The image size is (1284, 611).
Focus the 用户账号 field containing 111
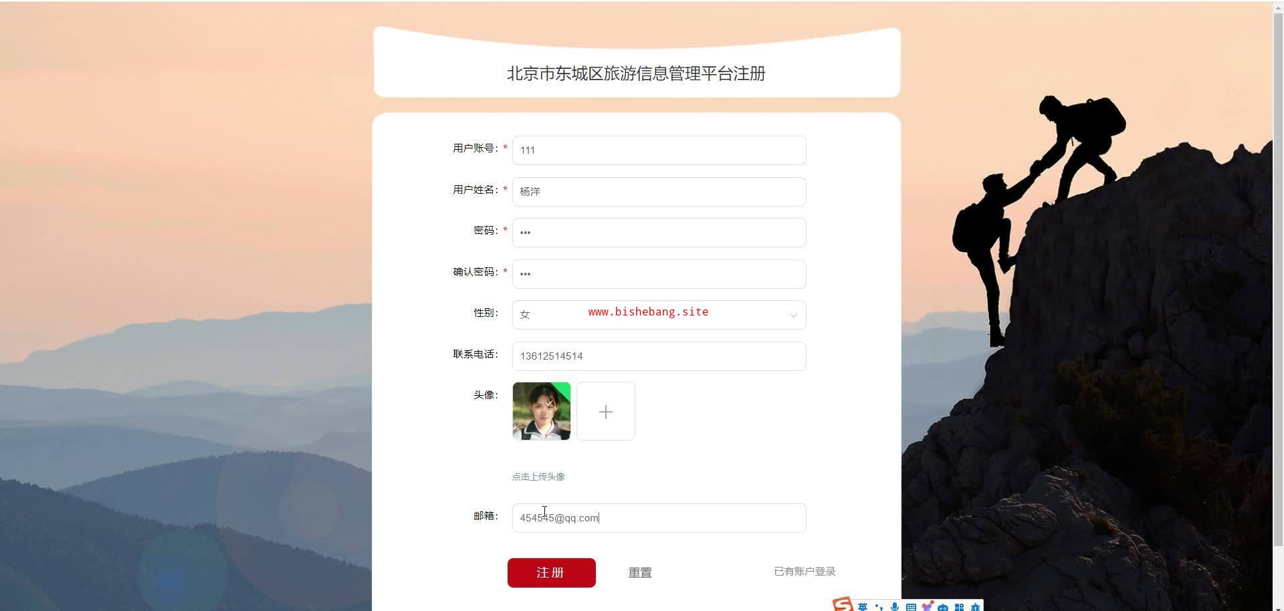(659, 150)
